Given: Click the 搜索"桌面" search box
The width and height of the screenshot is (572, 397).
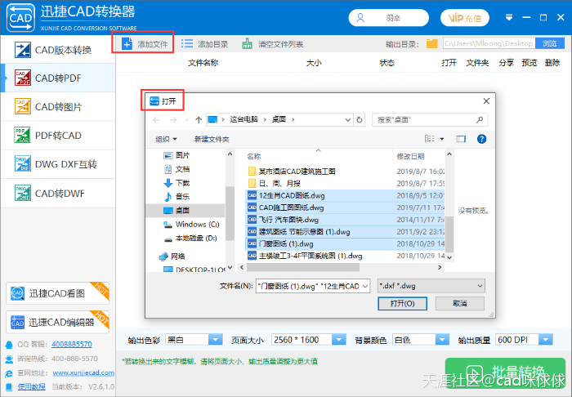Looking at the screenshot, I should point(430,119).
